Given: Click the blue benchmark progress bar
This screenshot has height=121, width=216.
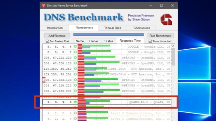Looking at the screenshot, I should (109, 35).
